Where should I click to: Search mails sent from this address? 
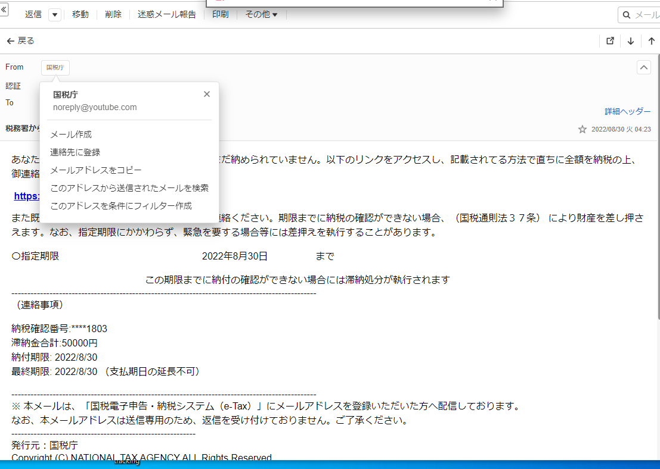129,188
